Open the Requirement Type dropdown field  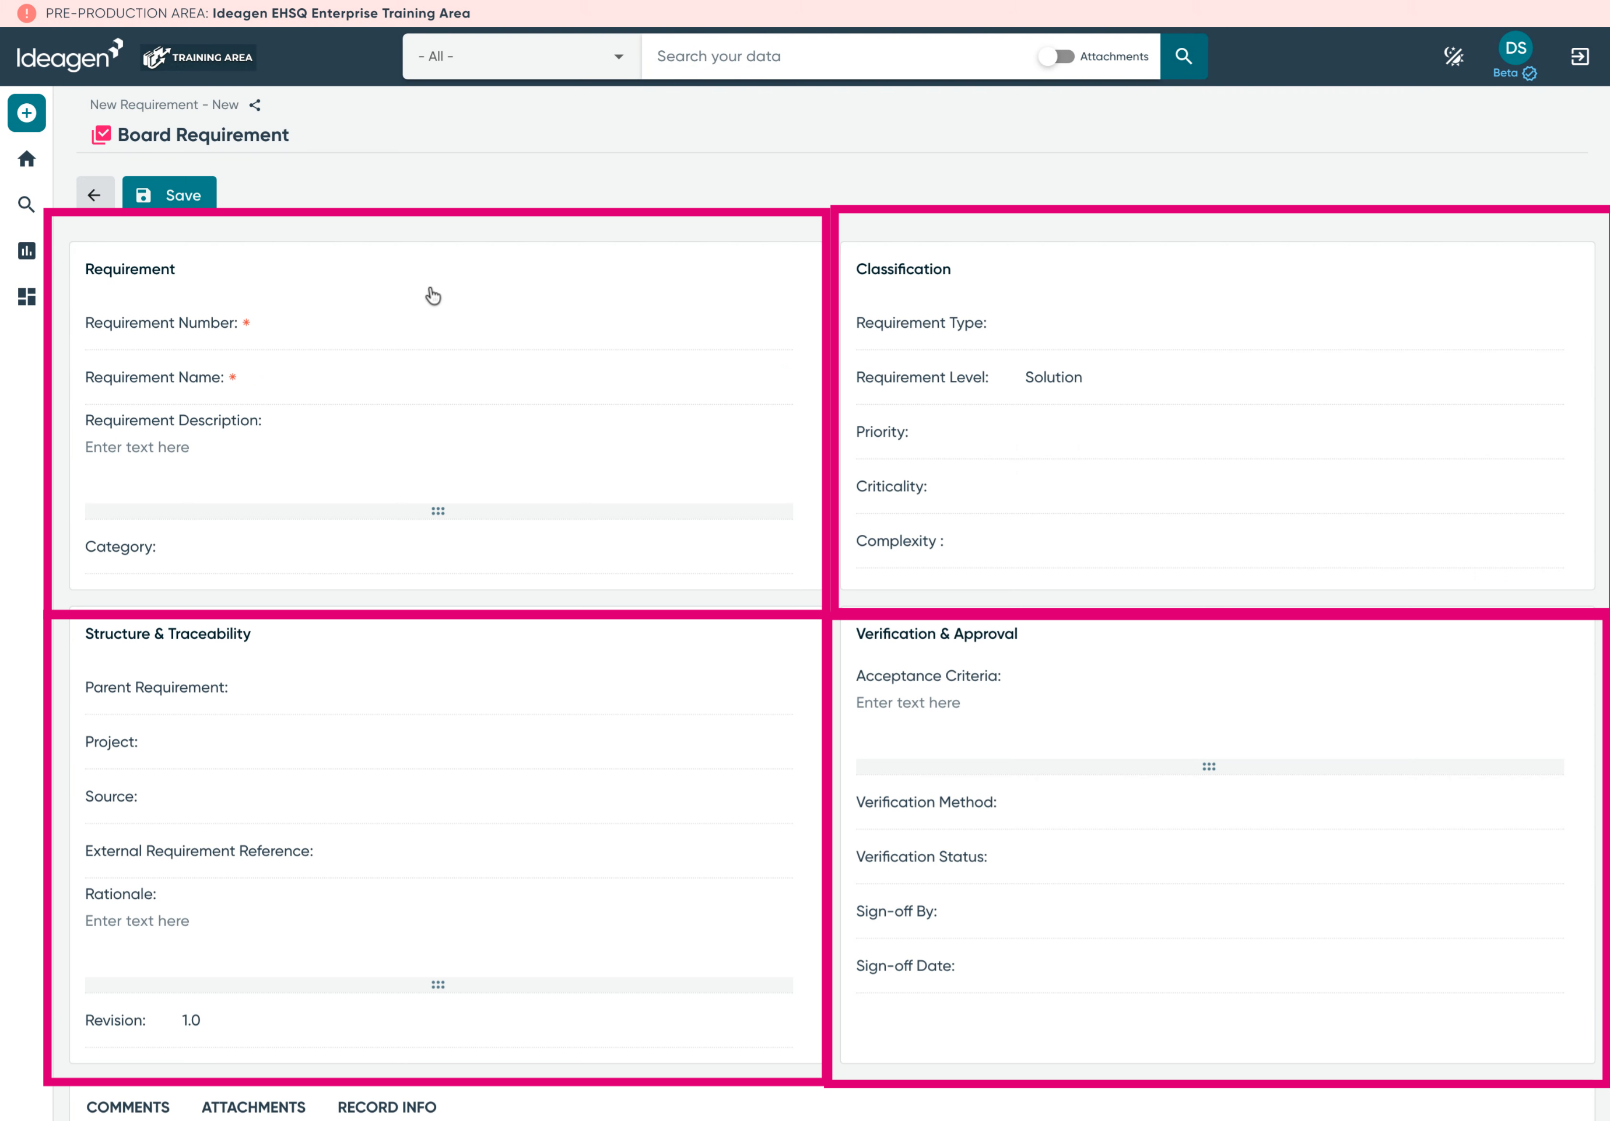coord(1209,323)
